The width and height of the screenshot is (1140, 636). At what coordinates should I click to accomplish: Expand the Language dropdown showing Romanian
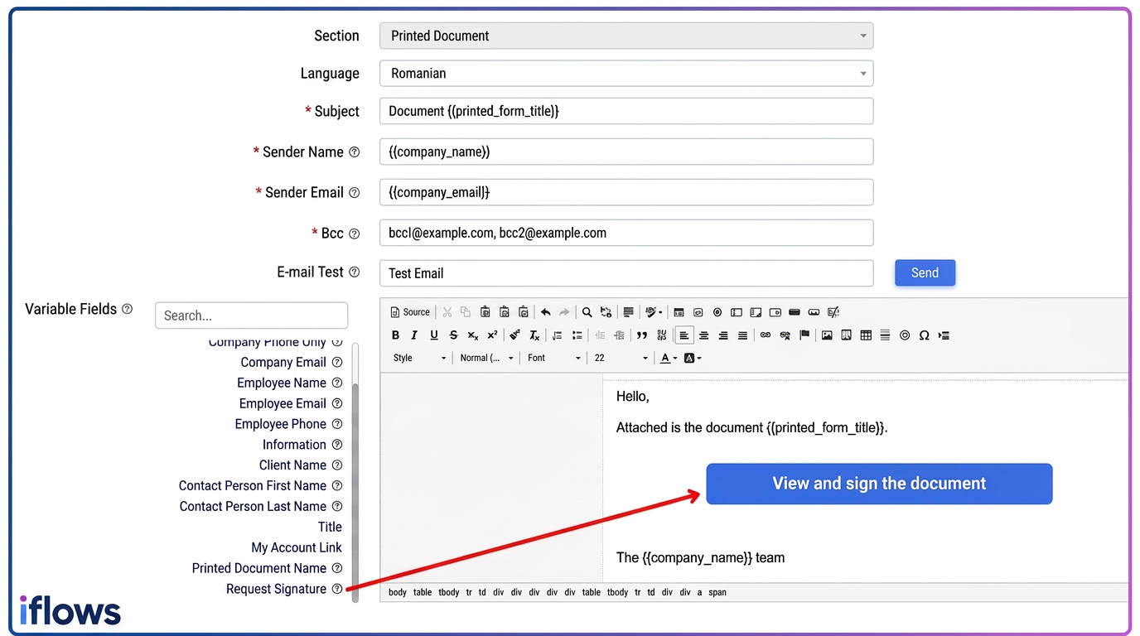[626, 73]
